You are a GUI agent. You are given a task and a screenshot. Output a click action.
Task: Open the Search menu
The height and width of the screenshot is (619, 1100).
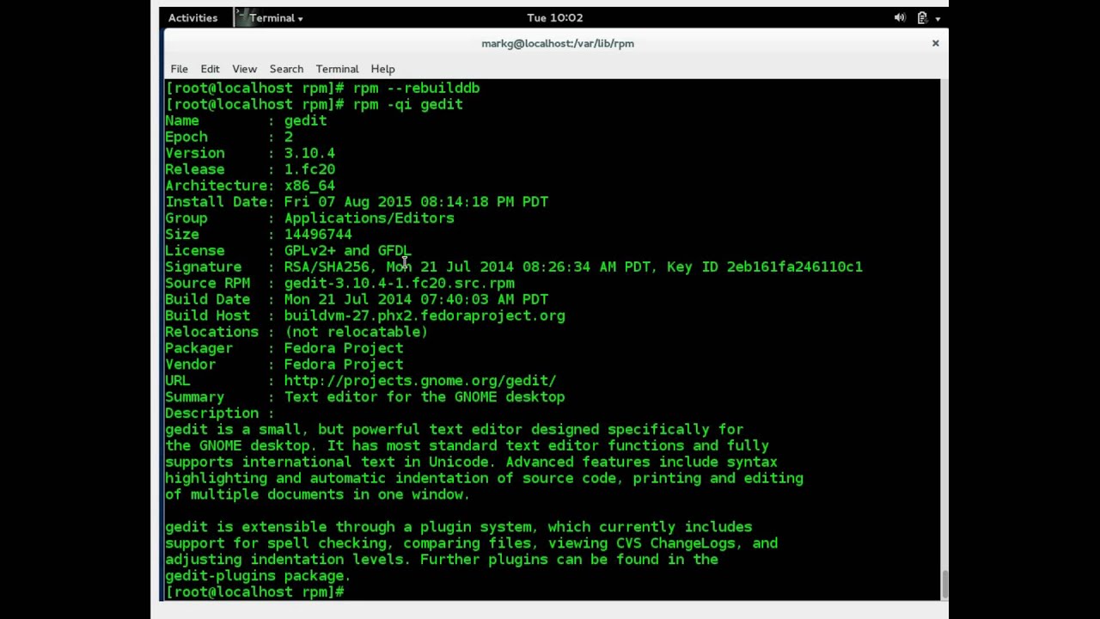pyautogui.click(x=286, y=69)
